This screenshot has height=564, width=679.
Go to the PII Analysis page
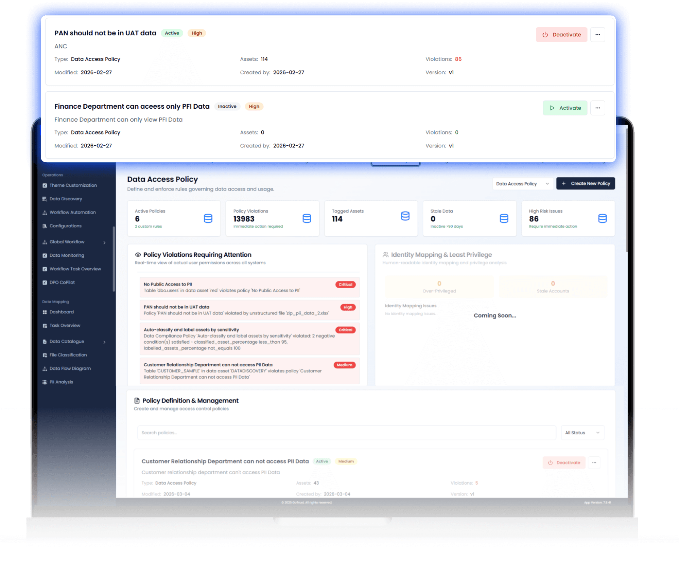tap(61, 382)
